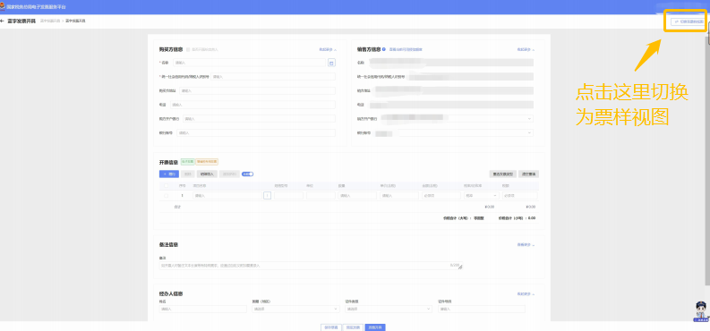Focus the 单位 input in row 1
Viewport: 710px width, 331px height.
coord(321,195)
